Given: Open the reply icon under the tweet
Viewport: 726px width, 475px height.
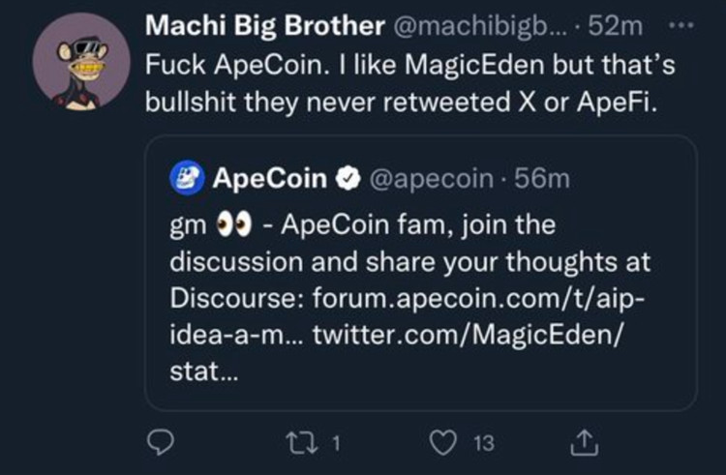Looking at the screenshot, I should point(158,443).
